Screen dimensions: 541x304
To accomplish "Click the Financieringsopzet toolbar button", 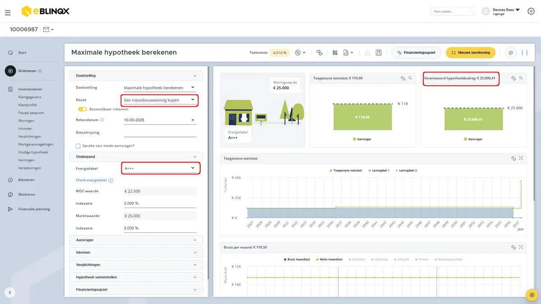I will (416, 53).
